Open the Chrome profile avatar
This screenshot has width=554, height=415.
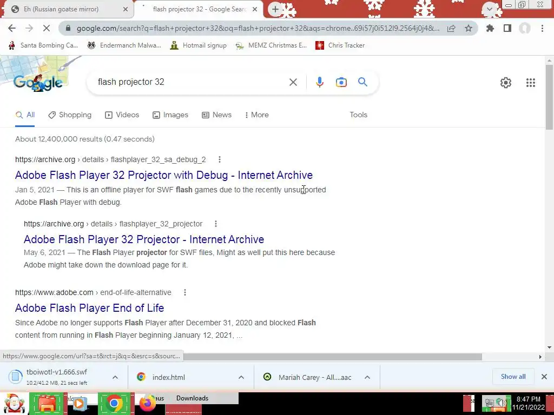[525, 28]
